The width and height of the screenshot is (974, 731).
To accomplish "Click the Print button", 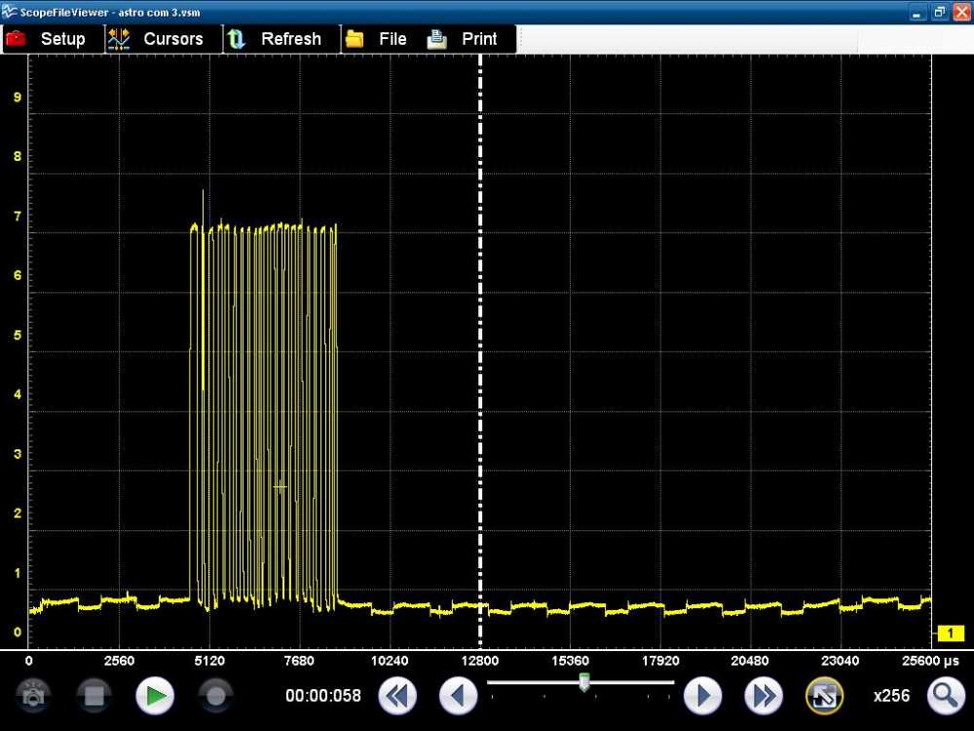I will 464,39.
